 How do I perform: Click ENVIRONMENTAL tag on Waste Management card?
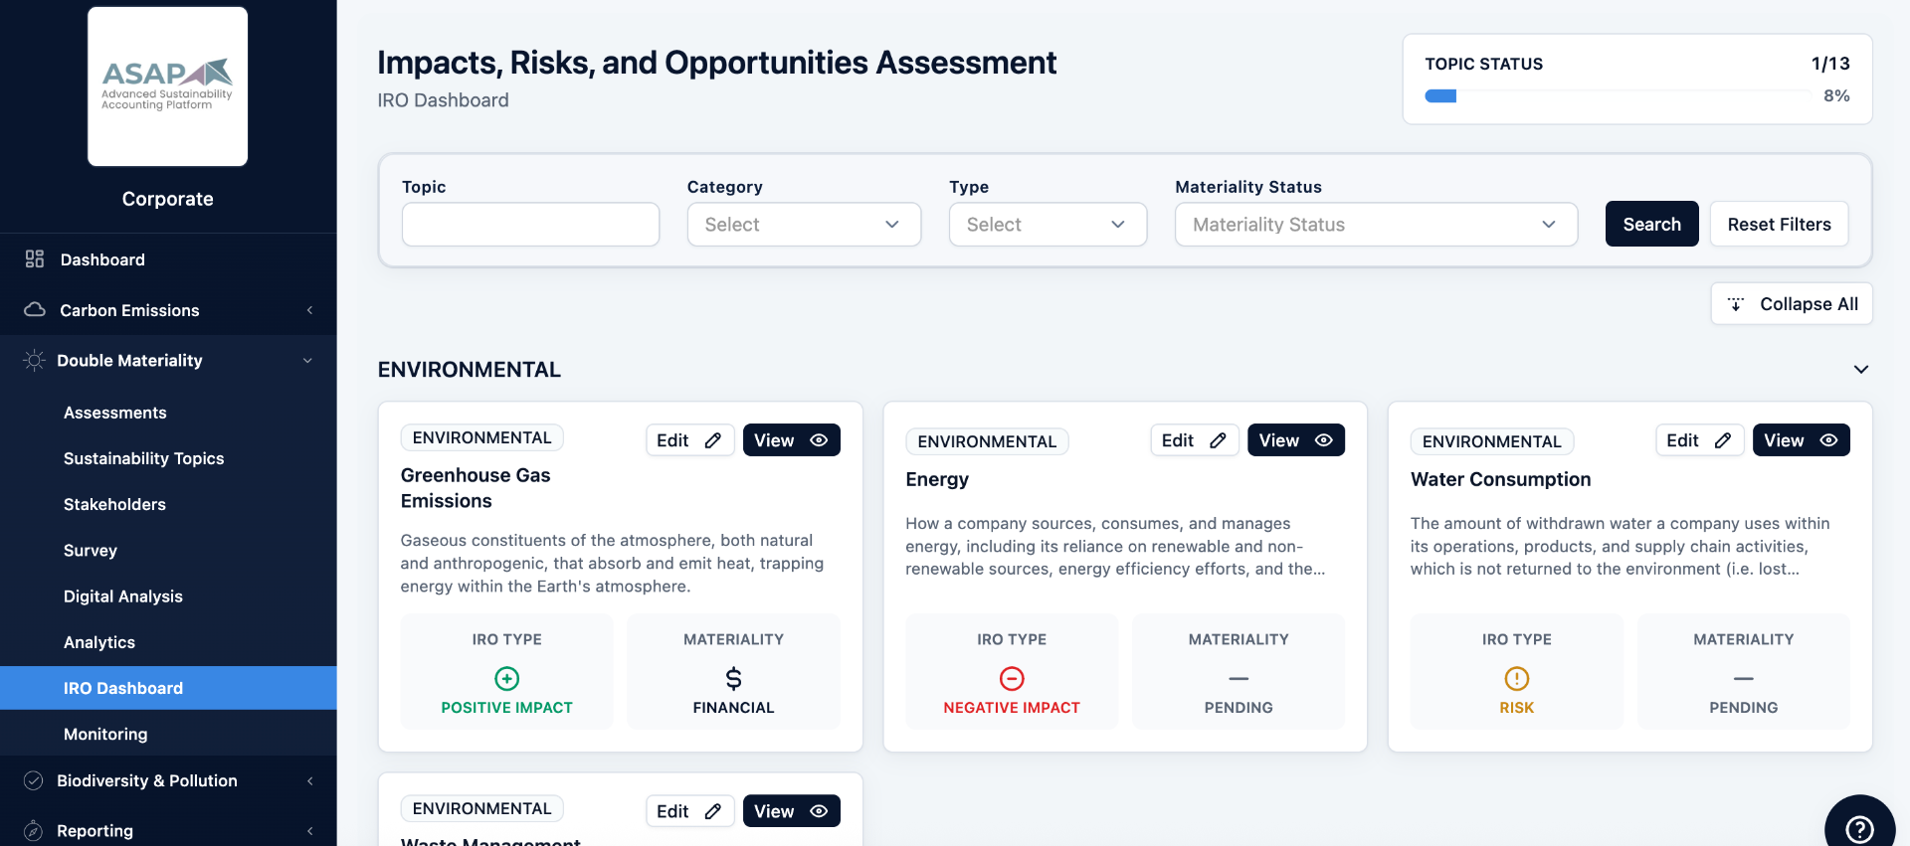tap(481, 808)
